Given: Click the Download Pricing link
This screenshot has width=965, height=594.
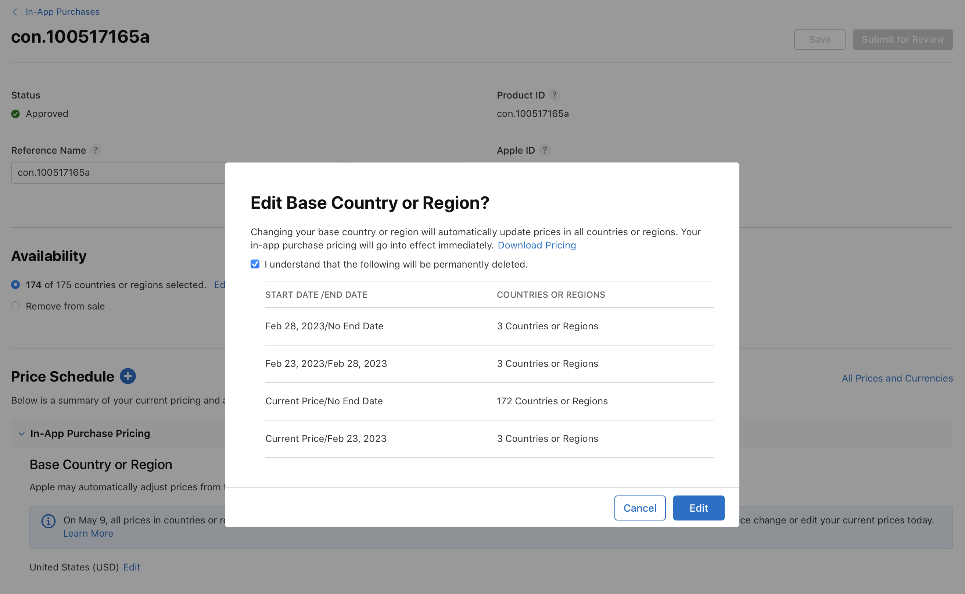Looking at the screenshot, I should click(537, 245).
